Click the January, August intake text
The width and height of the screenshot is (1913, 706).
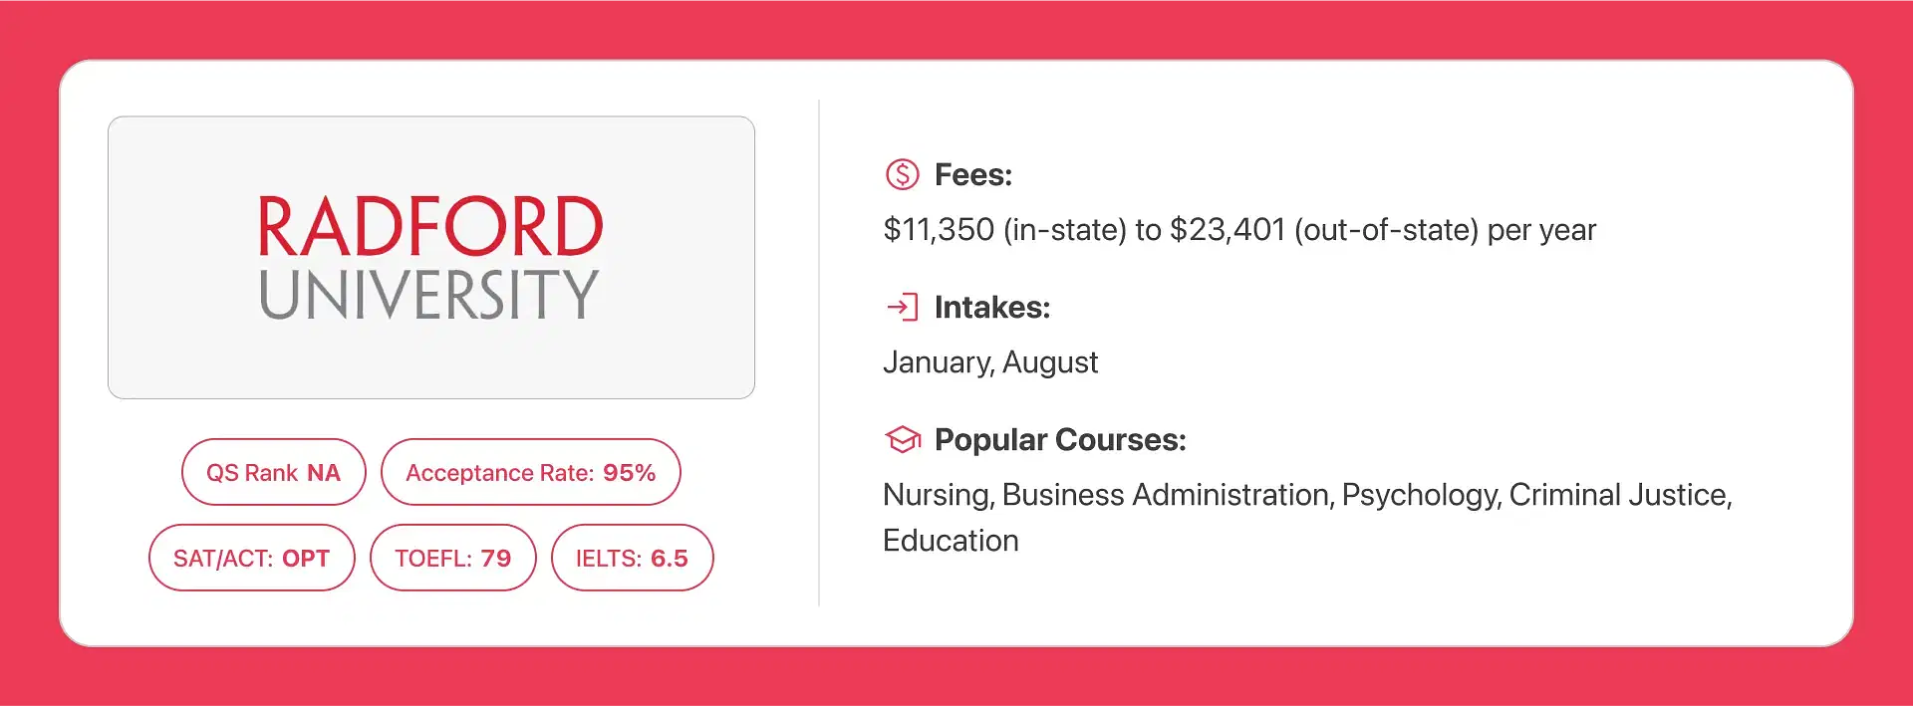(x=990, y=362)
